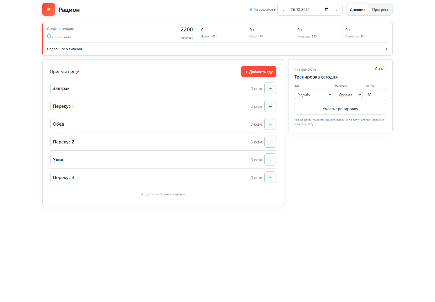Go to previous day arrow
The width and height of the screenshot is (435, 302).
pyautogui.click(x=284, y=10)
